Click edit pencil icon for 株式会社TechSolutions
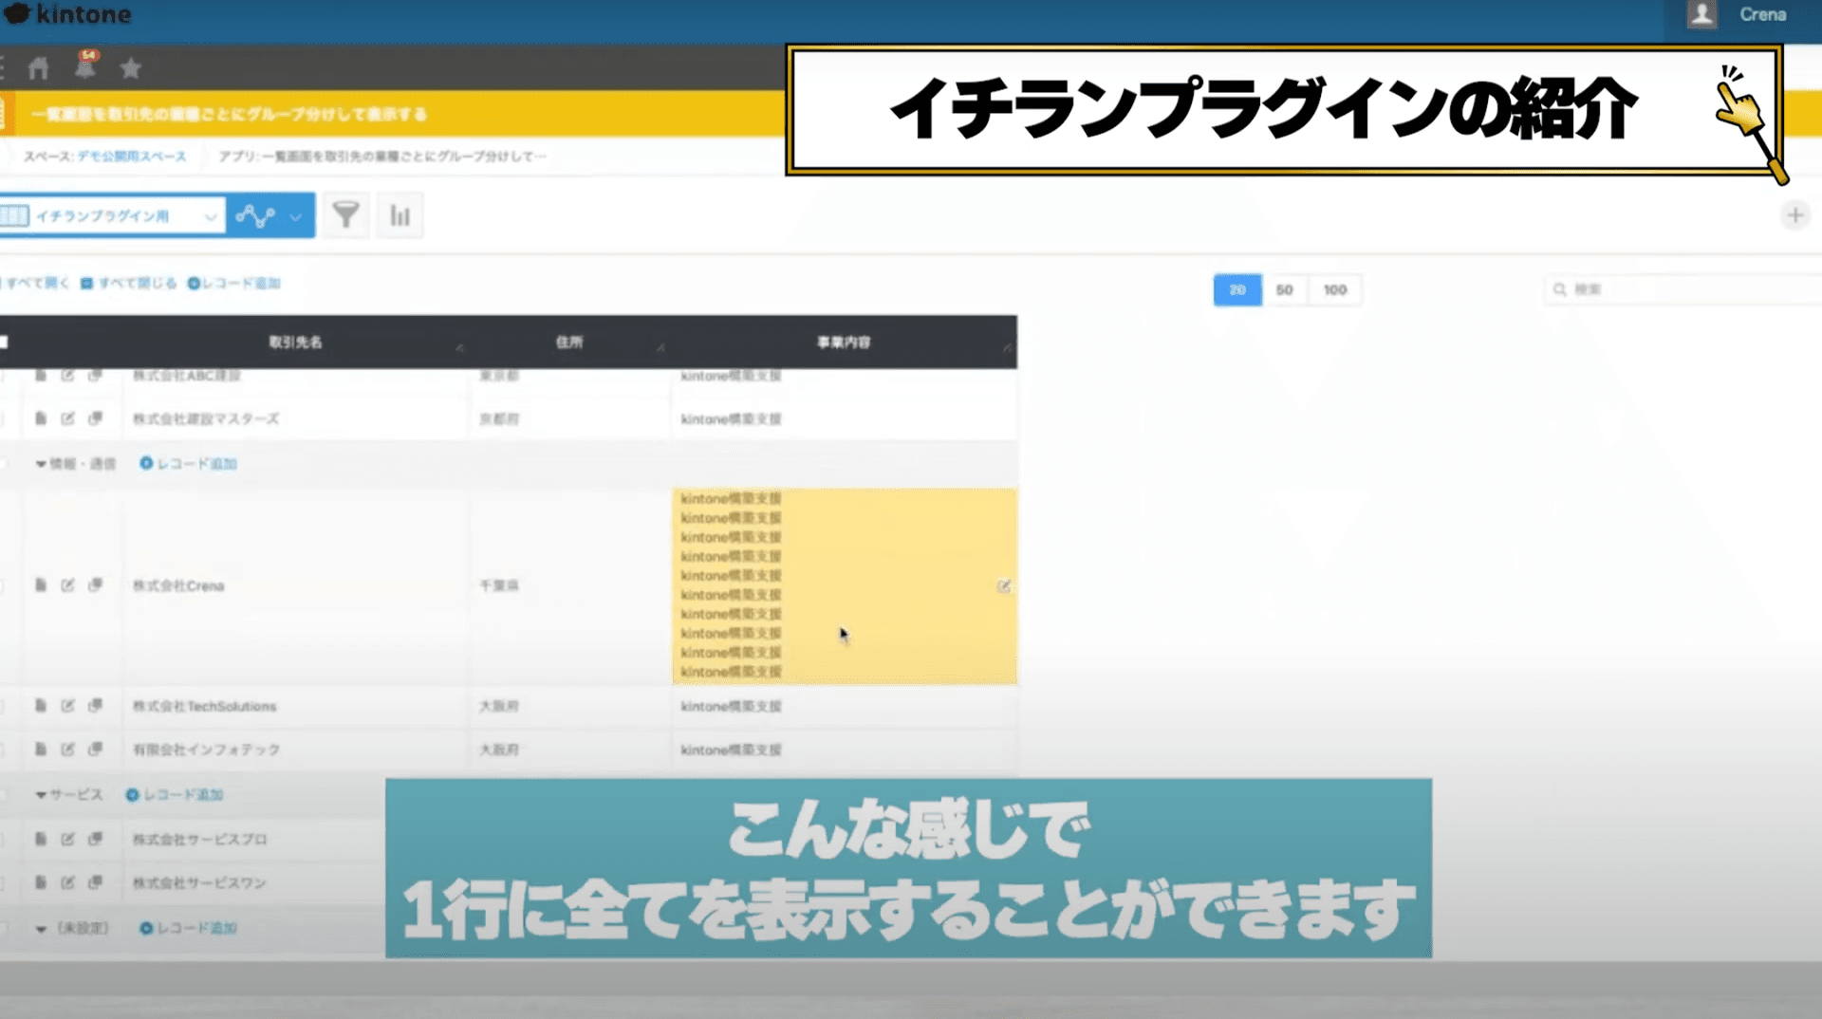 coord(67,706)
